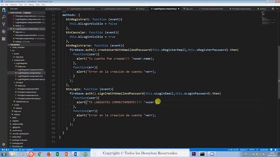Click the JavaScript language mode in status bar

pyautogui.click(x=264, y=150)
